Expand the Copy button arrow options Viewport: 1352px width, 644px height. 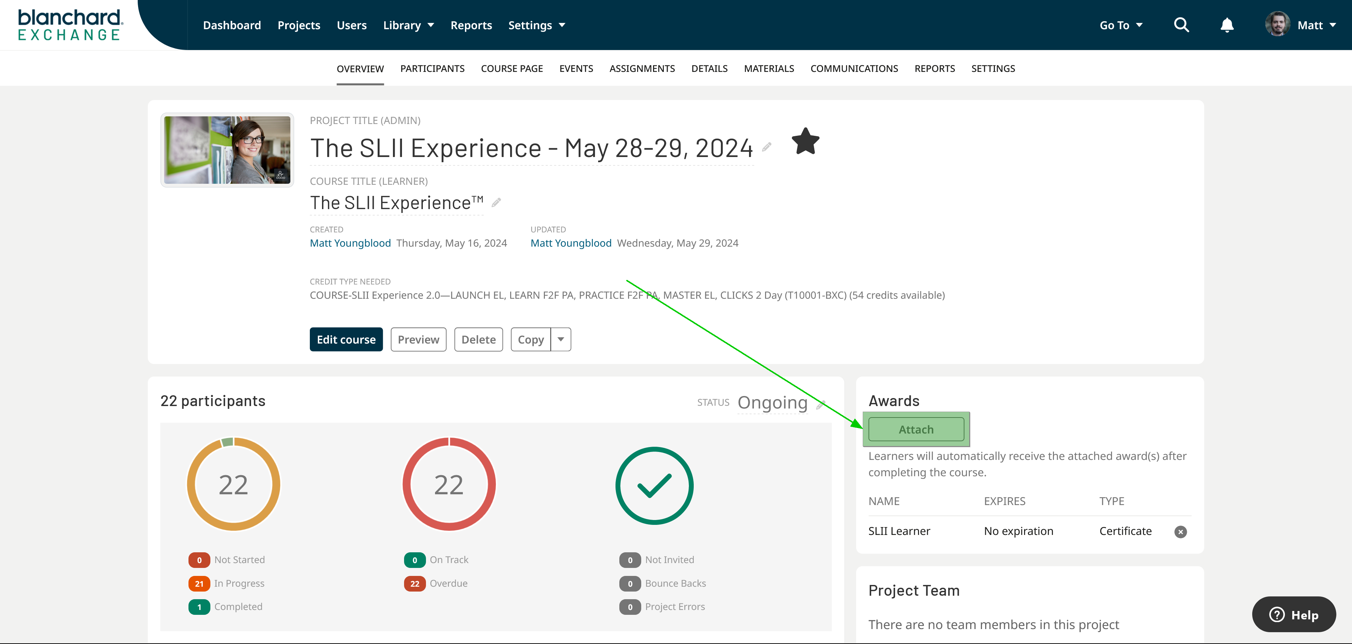tap(561, 339)
